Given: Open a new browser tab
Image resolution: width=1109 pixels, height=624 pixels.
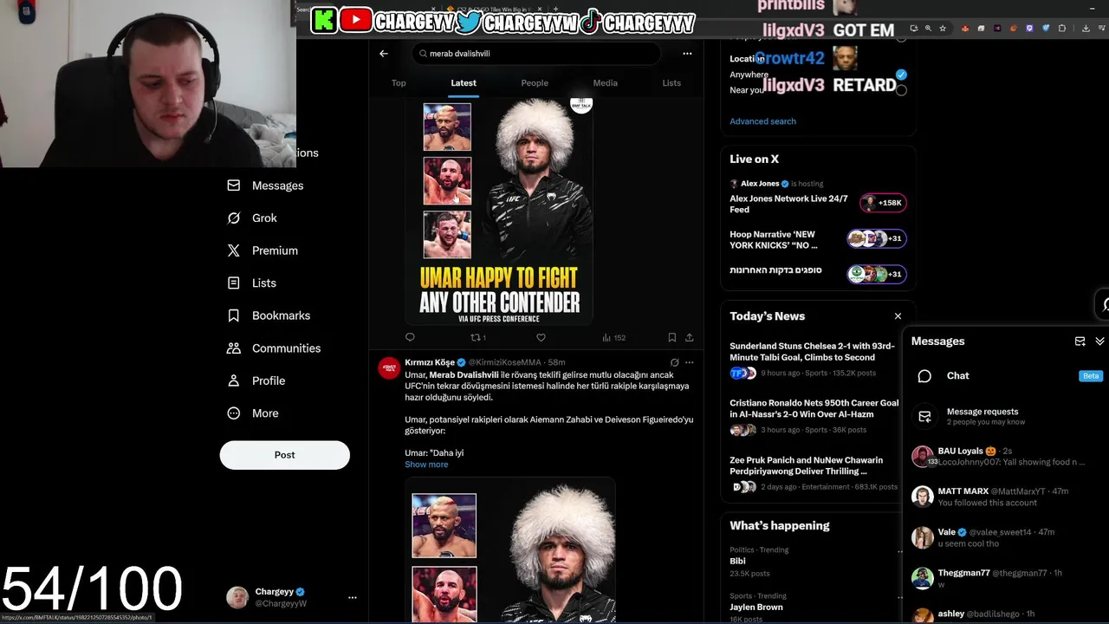Looking at the screenshot, I should (x=556, y=9).
